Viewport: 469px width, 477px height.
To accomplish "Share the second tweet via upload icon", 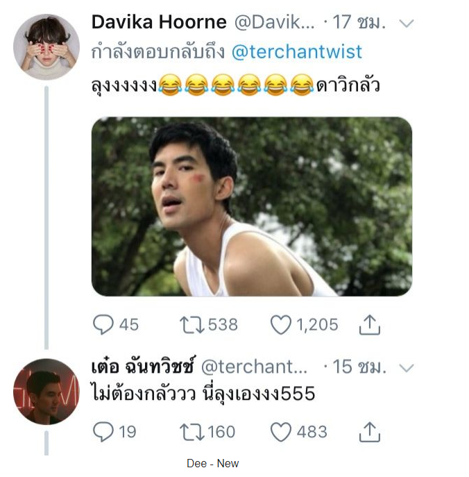I will click(370, 432).
